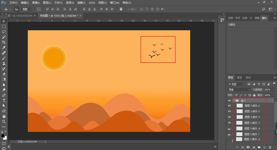Add a layer mask via panel icon
Viewport: 277px width, 150px height.
tap(248, 147)
